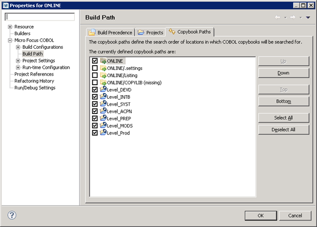Open the view menu dropdown arrow
The width and height of the screenshot is (317, 227).
click(x=308, y=17)
